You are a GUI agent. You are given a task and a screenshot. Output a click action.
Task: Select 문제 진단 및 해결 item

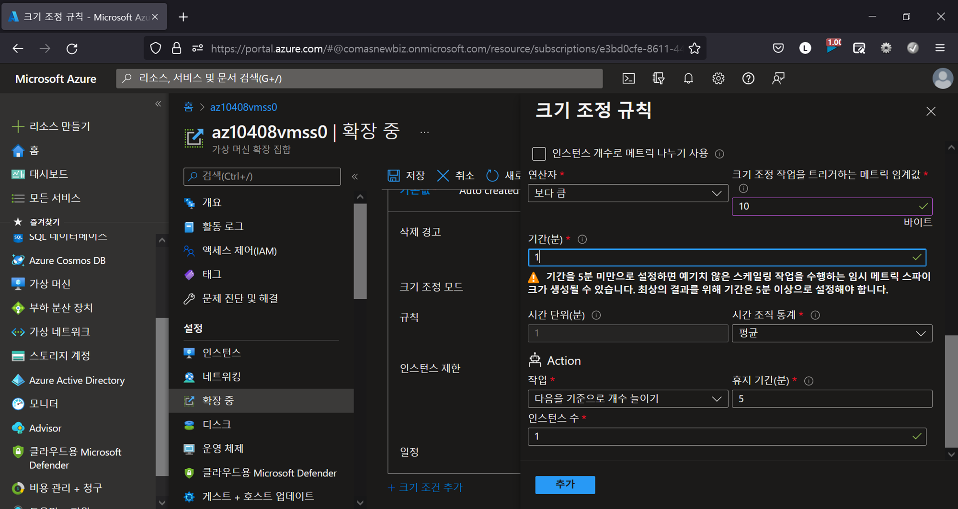tap(231, 298)
